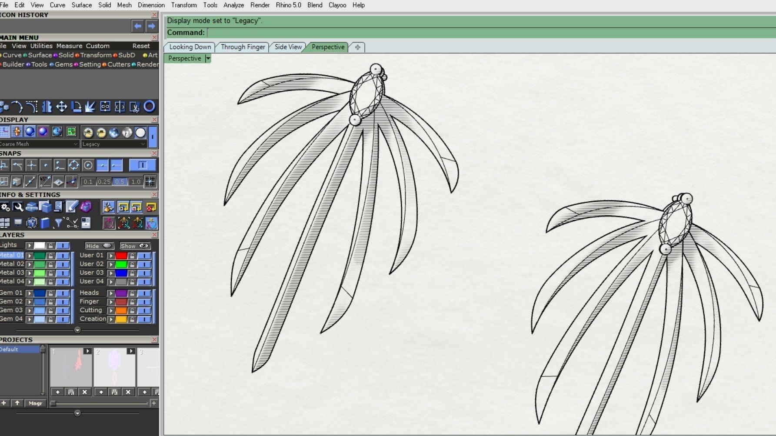Click the purple sphere display icon
Image resolution: width=776 pixels, height=436 pixels.
[x=43, y=132]
